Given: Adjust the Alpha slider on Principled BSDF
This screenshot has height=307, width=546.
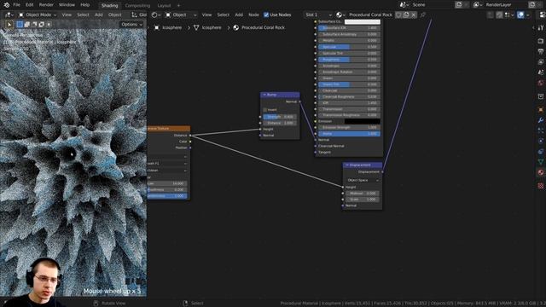Looking at the screenshot, I should [x=349, y=134].
